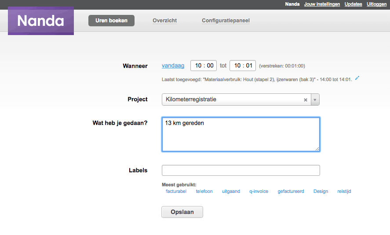
Task: Add the facturabel label
Action: 176,191
